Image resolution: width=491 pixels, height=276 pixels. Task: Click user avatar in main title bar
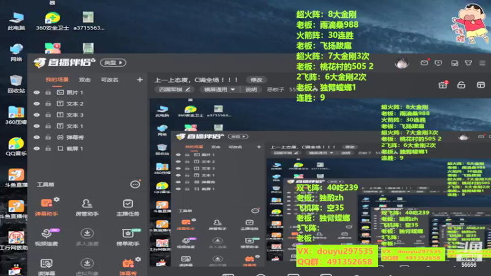[x=402, y=63]
